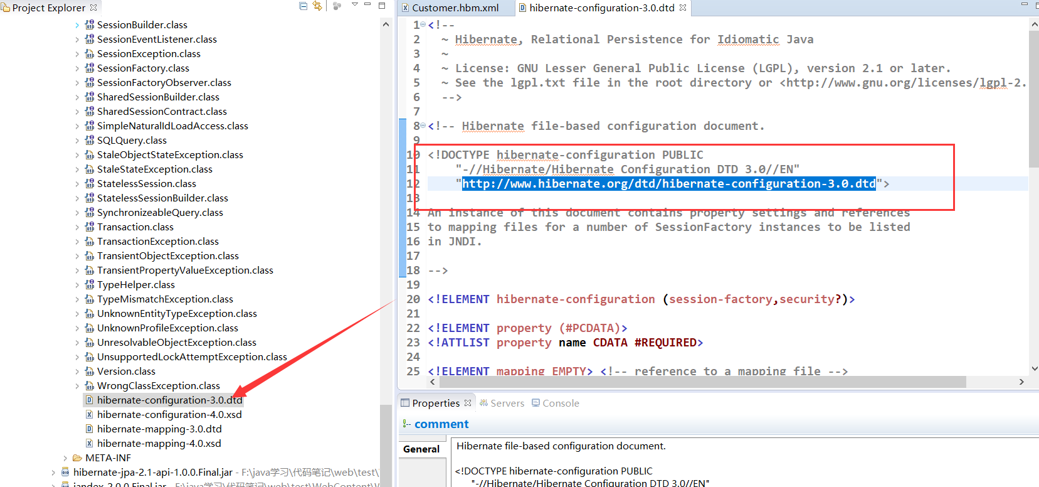
Task: Open the Properties tab
Action: coord(436,403)
